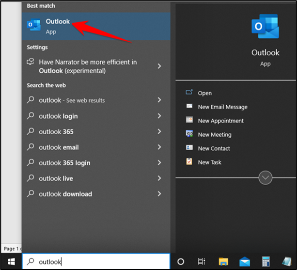Choose New Appointment action
Image resolution: width=297 pixels, height=270 pixels.
(220, 121)
